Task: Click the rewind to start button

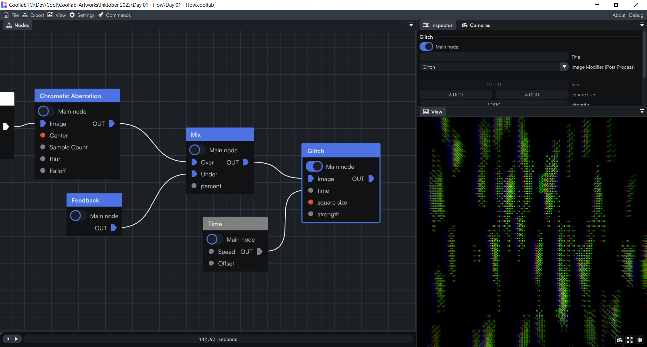Action: [8, 339]
